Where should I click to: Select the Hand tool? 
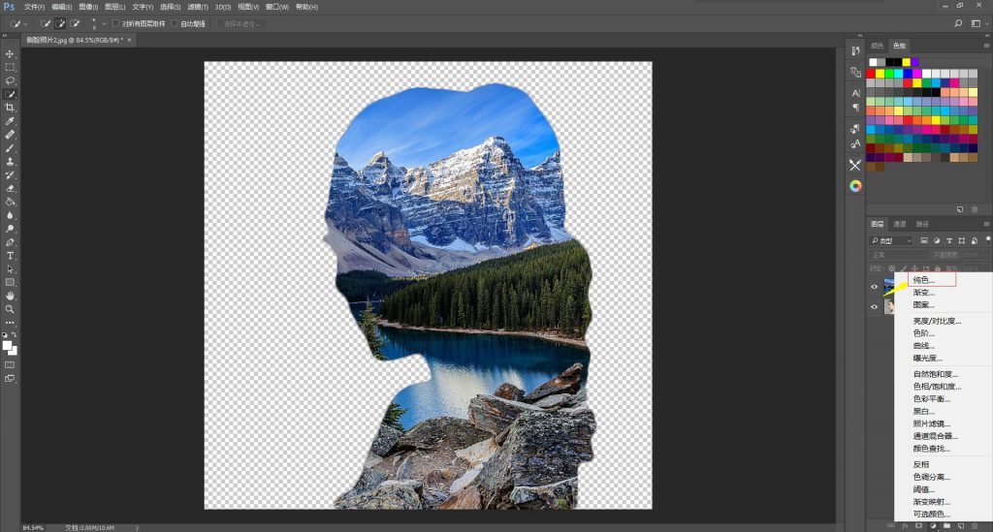pos(11,296)
